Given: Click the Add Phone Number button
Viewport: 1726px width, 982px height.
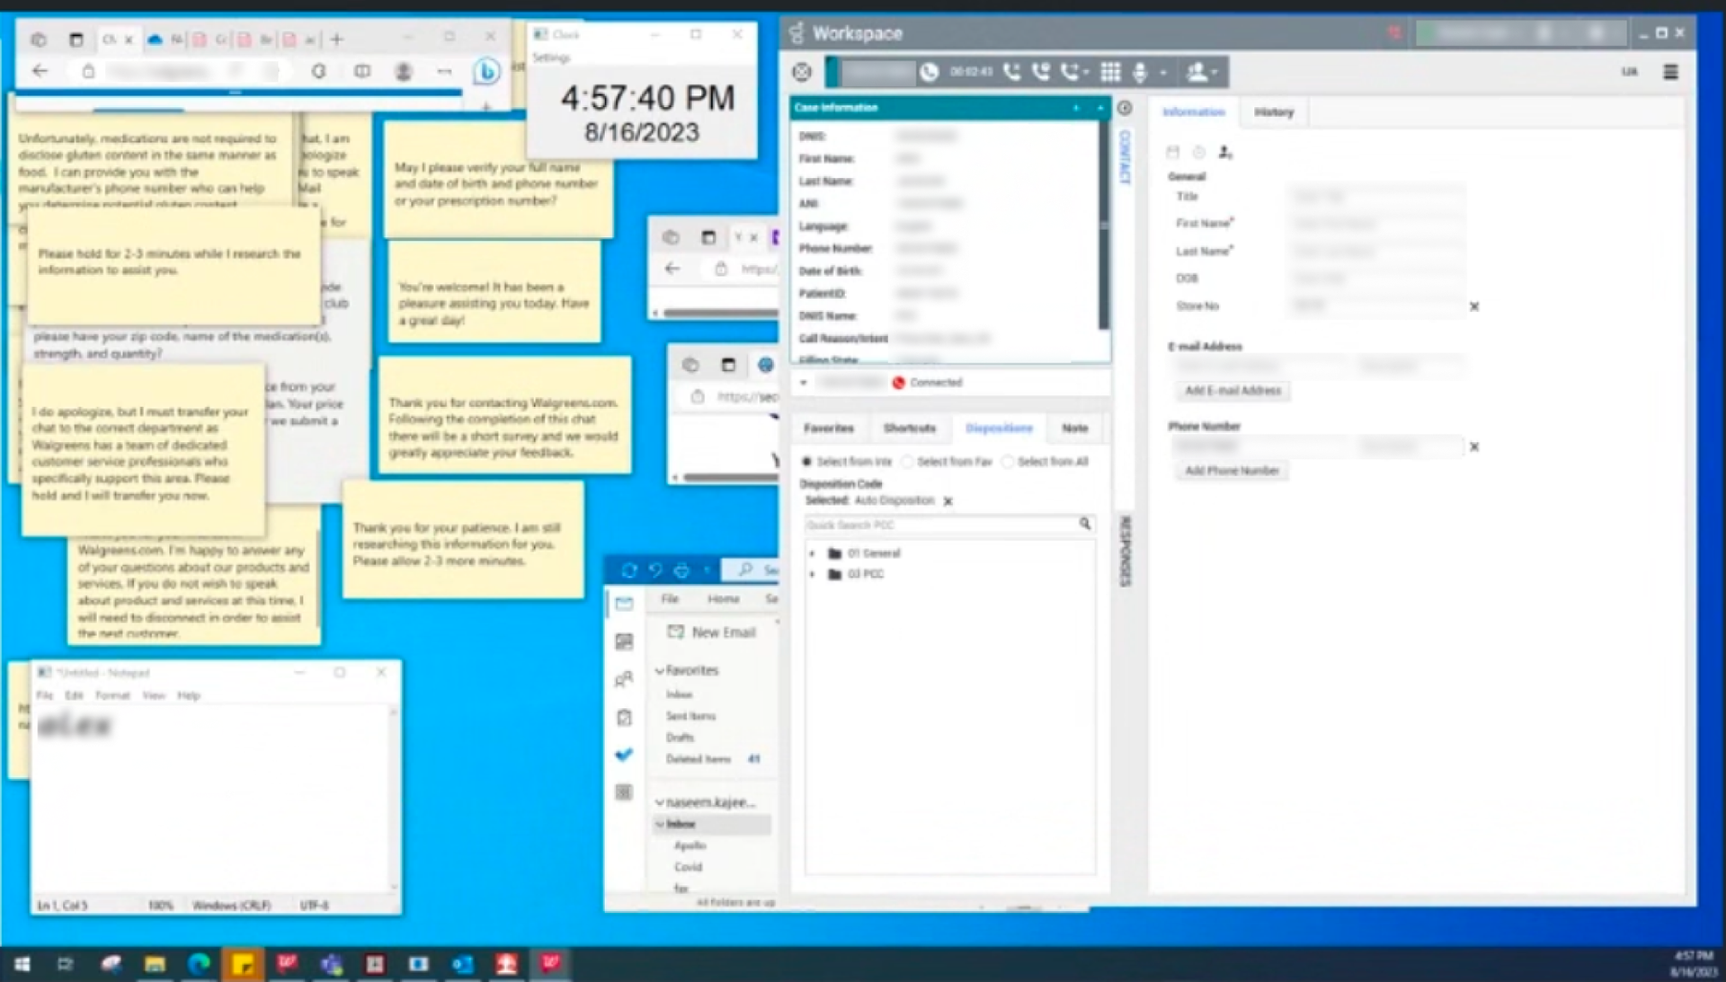Looking at the screenshot, I should coord(1232,471).
